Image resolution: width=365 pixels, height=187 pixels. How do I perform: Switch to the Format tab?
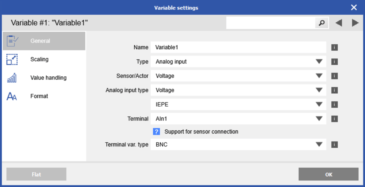point(39,96)
